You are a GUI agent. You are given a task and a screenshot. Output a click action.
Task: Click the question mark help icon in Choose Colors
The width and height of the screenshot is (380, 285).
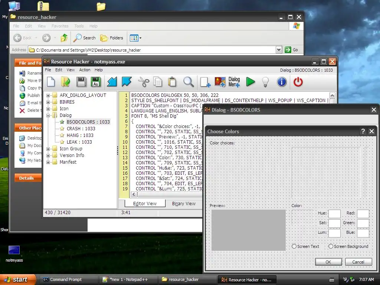point(363,131)
